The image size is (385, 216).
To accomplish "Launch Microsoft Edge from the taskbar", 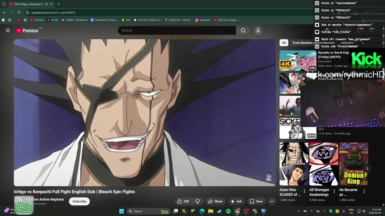I will [x=202, y=211].
